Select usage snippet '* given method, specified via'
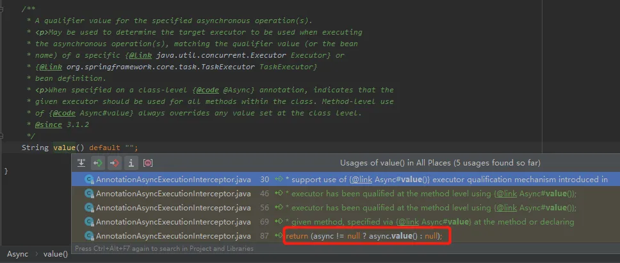The image size is (620, 263). [429, 222]
